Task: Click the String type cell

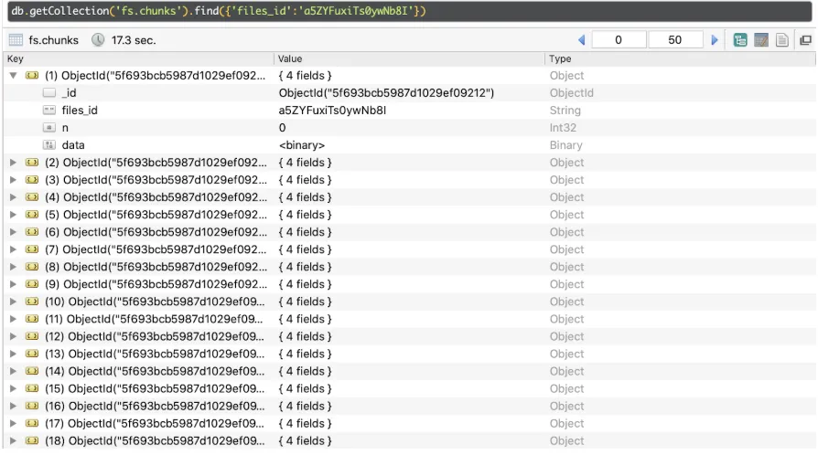Action: [565, 110]
